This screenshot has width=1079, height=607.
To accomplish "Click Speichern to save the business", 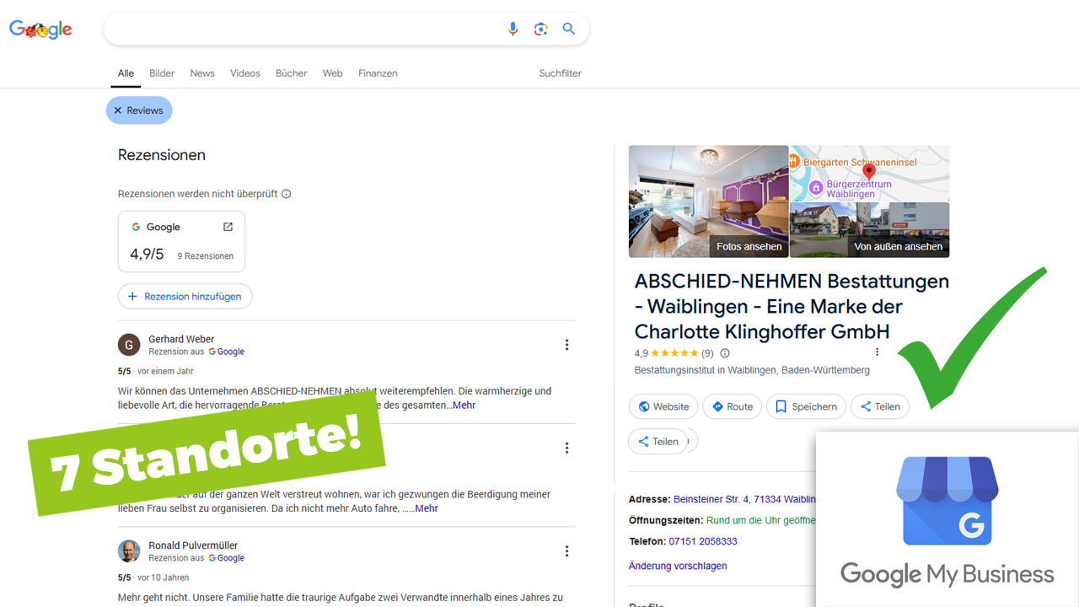I will pyautogui.click(x=806, y=406).
